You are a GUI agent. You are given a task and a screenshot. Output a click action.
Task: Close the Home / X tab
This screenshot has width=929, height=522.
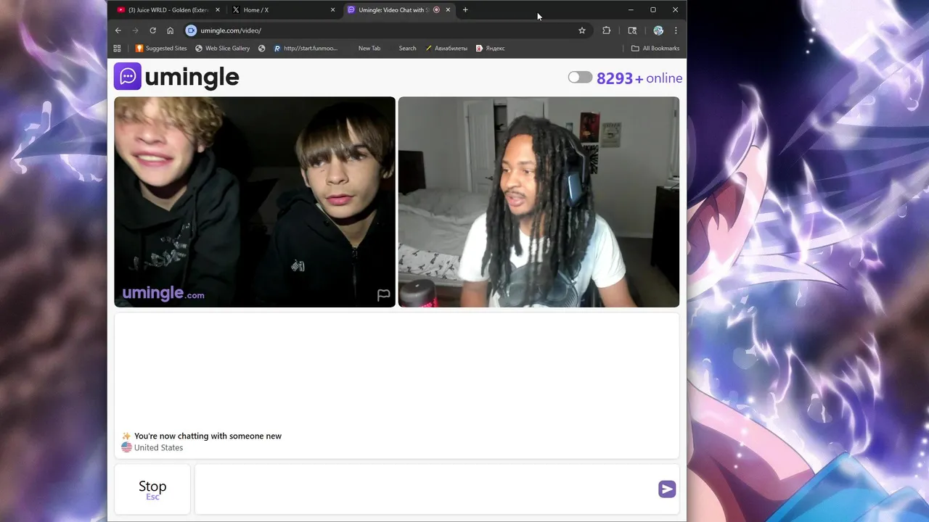tap(333, 10)
